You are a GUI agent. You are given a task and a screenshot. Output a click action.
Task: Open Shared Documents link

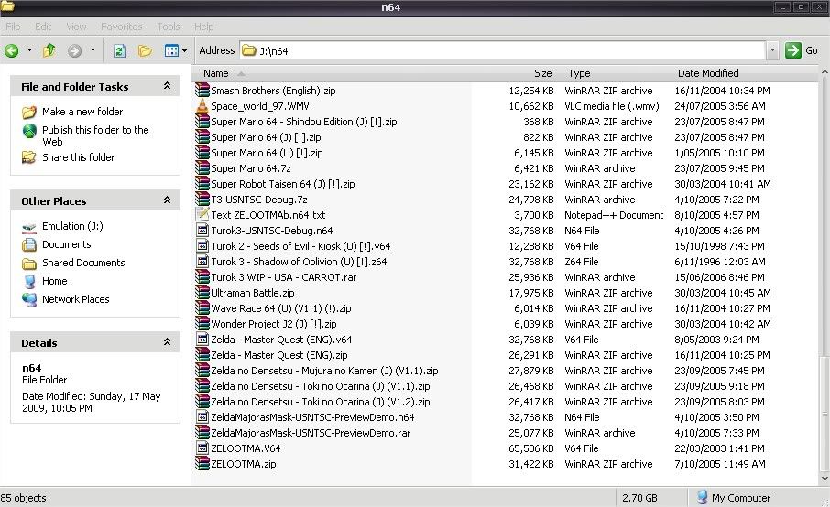[x=83, y=263]
